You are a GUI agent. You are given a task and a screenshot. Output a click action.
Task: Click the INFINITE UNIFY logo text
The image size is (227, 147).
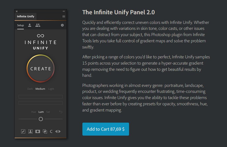tap(40, 45)
